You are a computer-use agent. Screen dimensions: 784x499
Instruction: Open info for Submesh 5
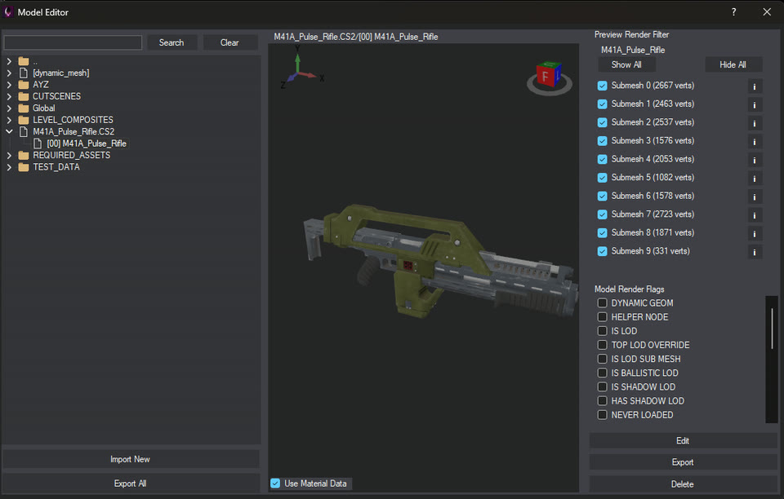(x=755, y=179)
